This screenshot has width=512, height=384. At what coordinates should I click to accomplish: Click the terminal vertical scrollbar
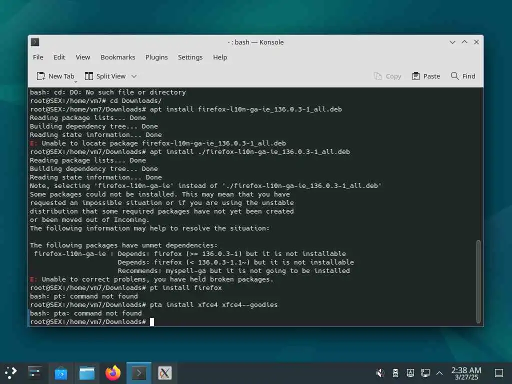point(478,281)
